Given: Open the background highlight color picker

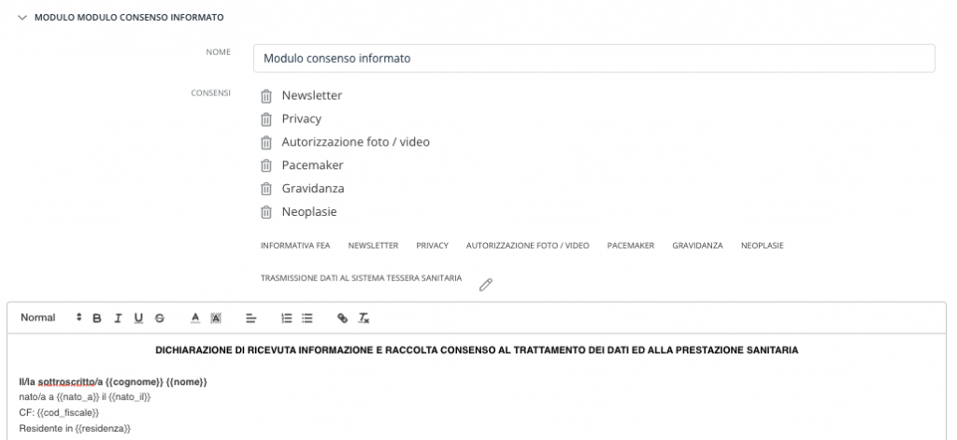Looking at the screenshot, I should [x=216, y=318].
